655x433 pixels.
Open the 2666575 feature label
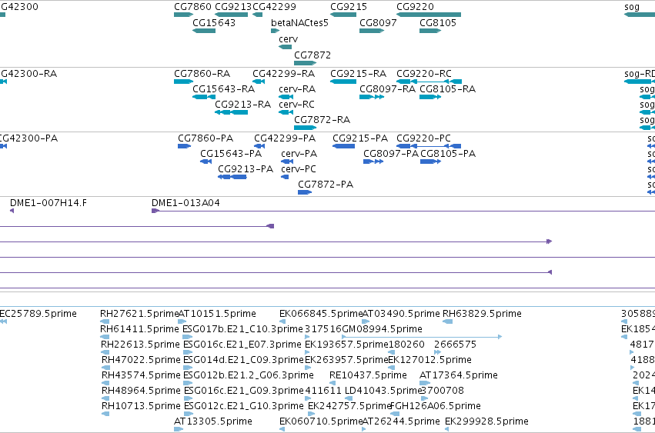pyautogui.click(x=456, y=345)
